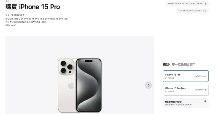Image resolution: width=222 pixels, height=114 pixels.
Task: Show the next photo with gallery arrow
Action: [148, 85]
